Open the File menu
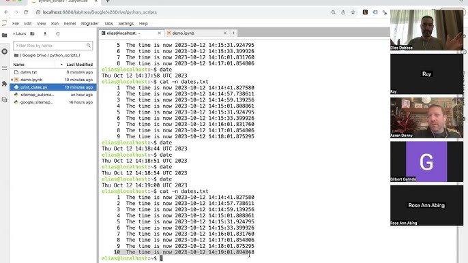Viewport: 468px width, 263px height. [16, 24]
